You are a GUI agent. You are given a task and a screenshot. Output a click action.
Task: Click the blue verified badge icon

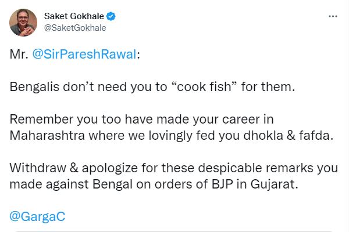click(111, 16)
